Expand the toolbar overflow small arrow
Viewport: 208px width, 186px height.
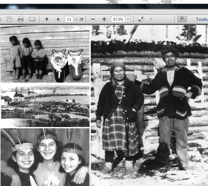[151, 19]
